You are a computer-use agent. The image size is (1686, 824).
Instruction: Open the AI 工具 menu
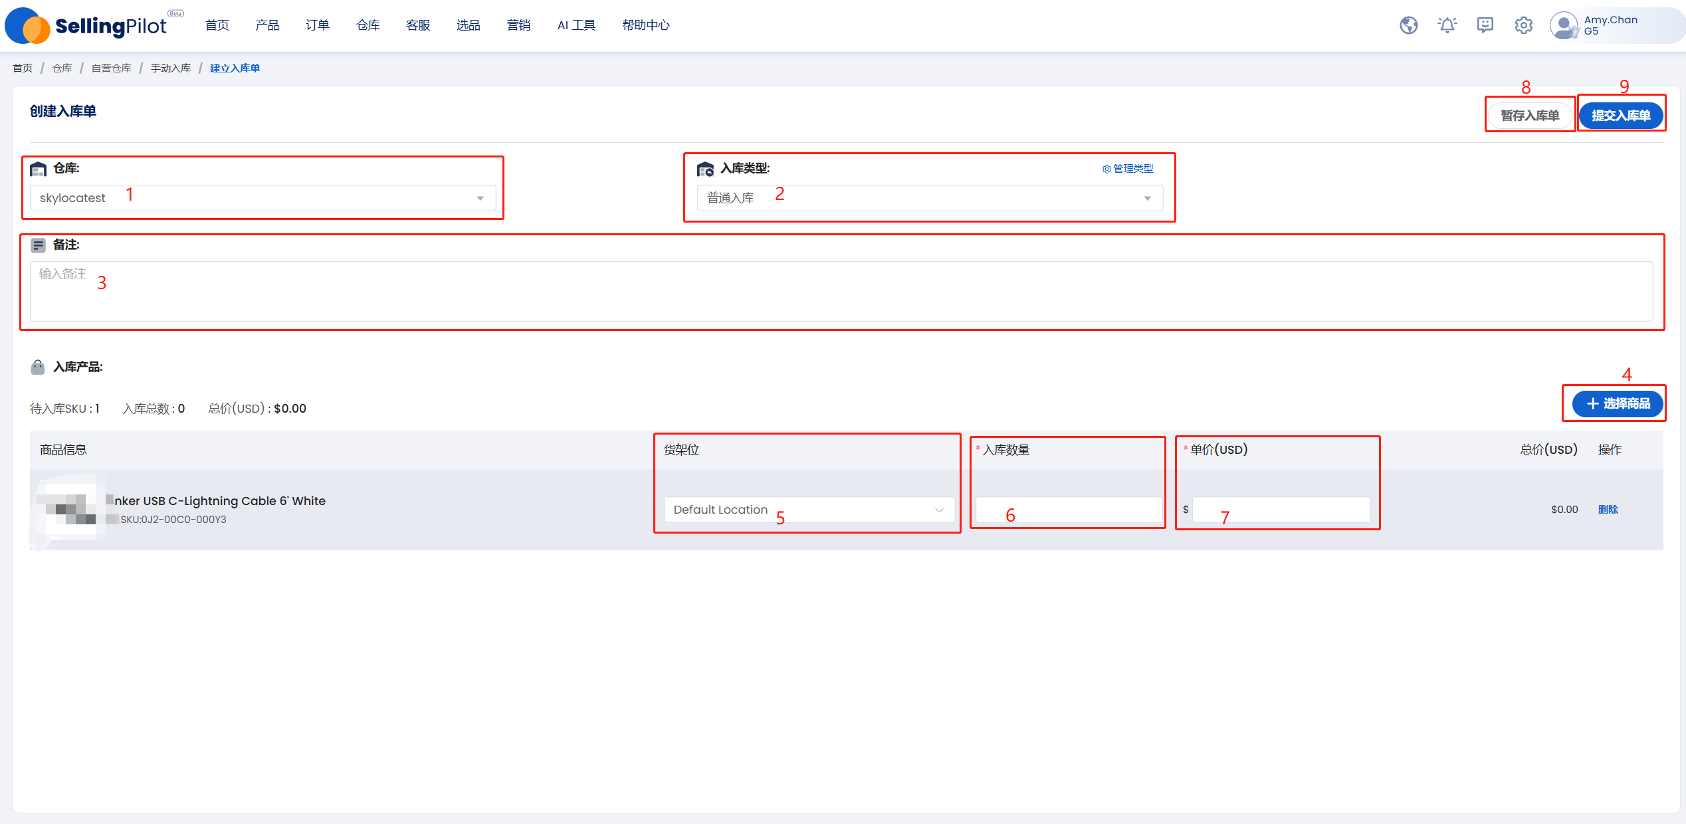[x=576, y=25]
